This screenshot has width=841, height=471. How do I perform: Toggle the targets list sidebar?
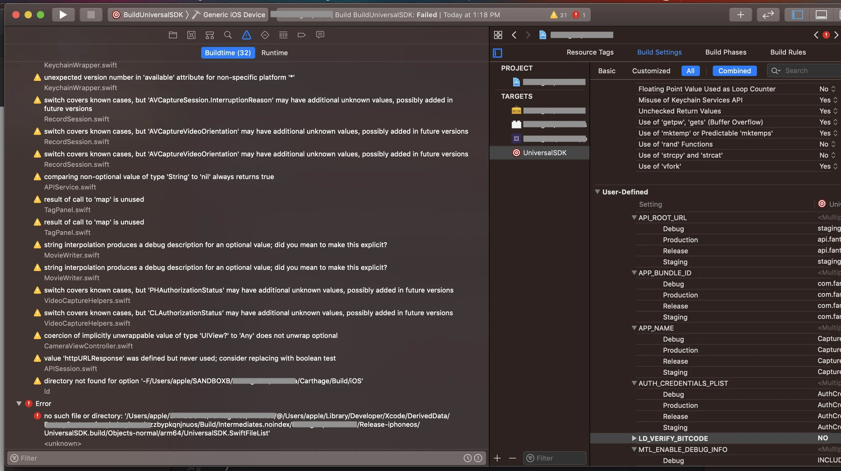497,52
